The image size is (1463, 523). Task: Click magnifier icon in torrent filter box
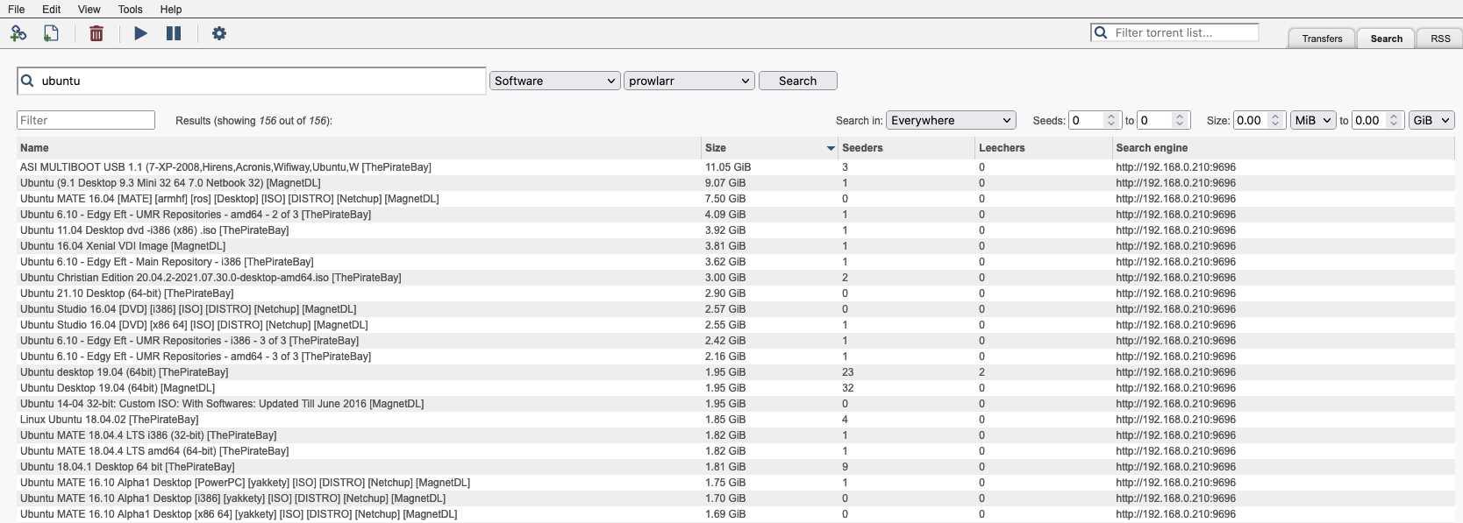coord(1101,32)
